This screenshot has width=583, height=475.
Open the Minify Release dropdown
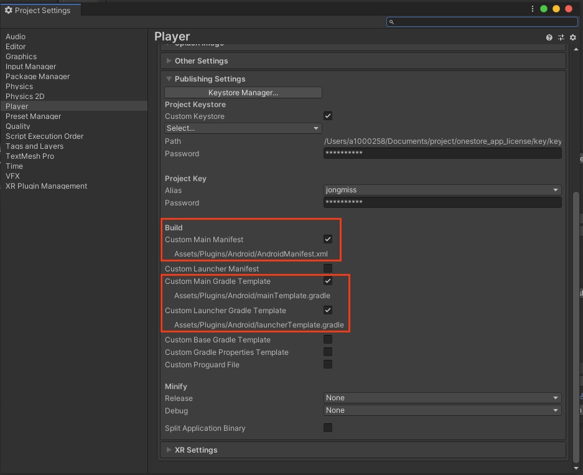442,398
